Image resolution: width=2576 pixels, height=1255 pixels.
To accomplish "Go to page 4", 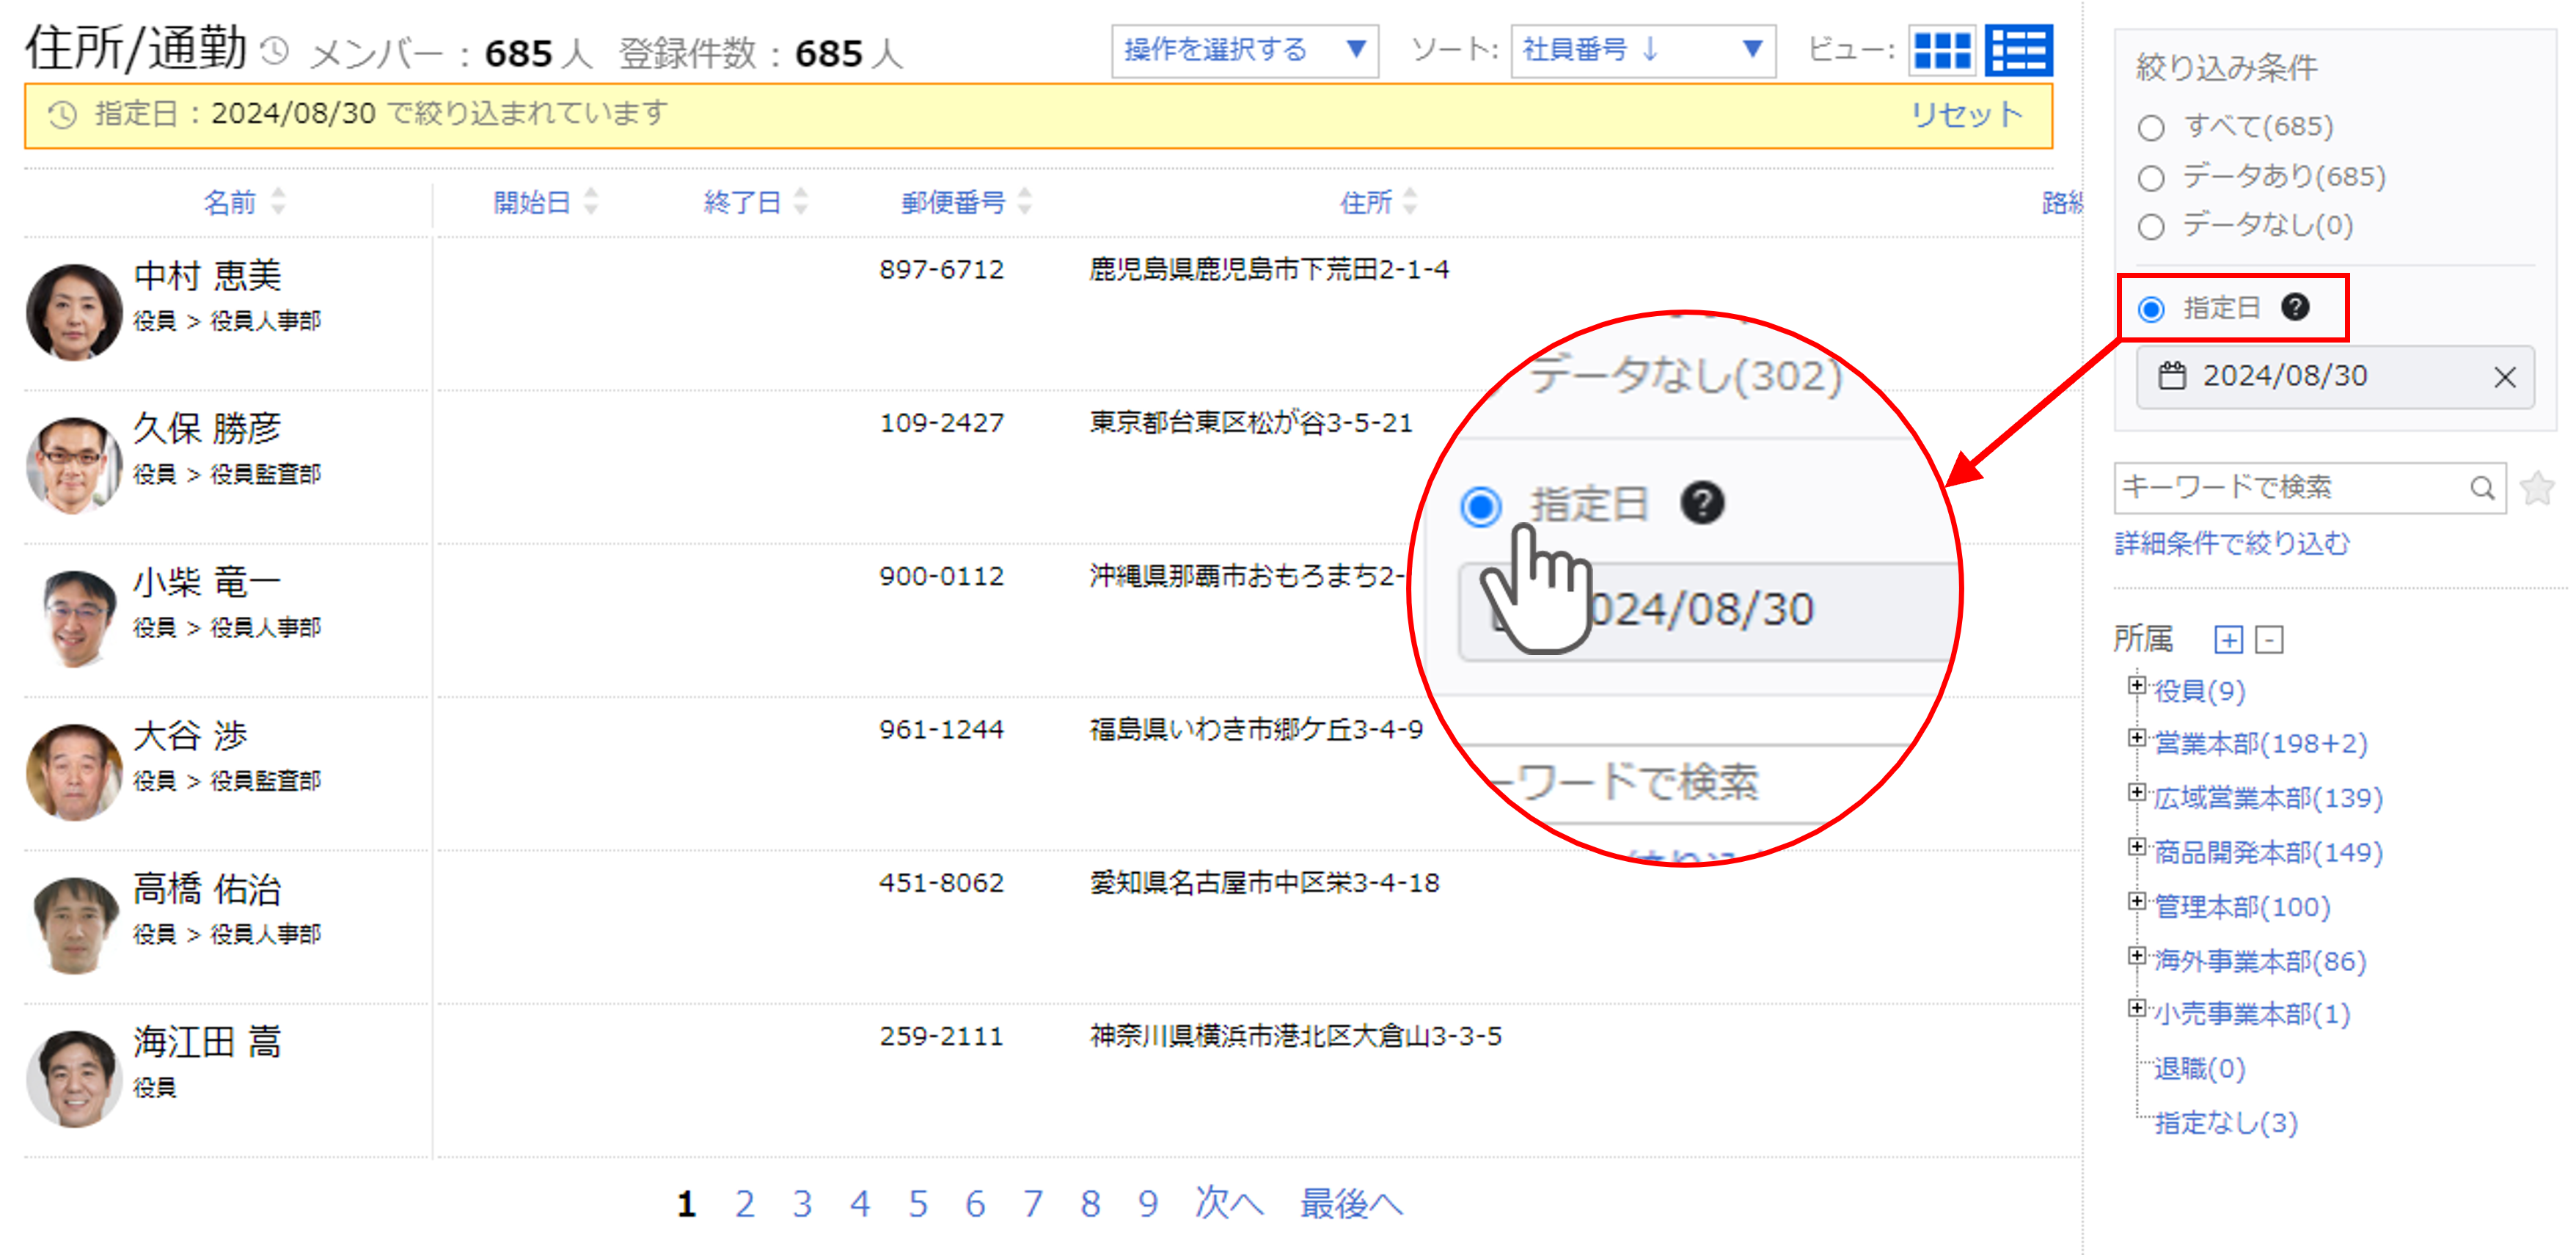I will (x=860, y=1204).
